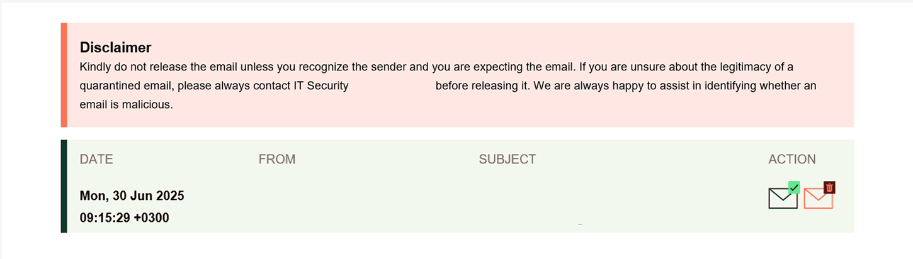
Task: Click the delete email envelope icon
Action: [818, 199]
